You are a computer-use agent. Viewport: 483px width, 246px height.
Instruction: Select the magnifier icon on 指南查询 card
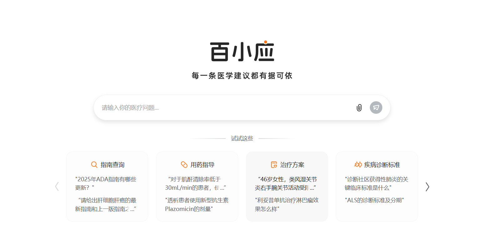(94, 164)
